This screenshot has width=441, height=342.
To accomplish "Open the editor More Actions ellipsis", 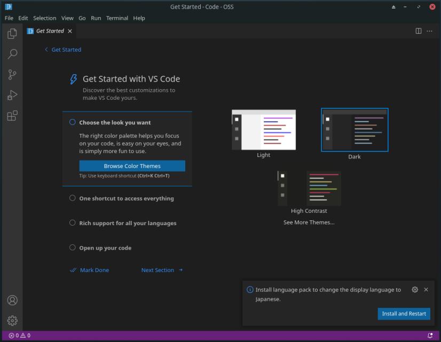I will [x=429, y=31].
